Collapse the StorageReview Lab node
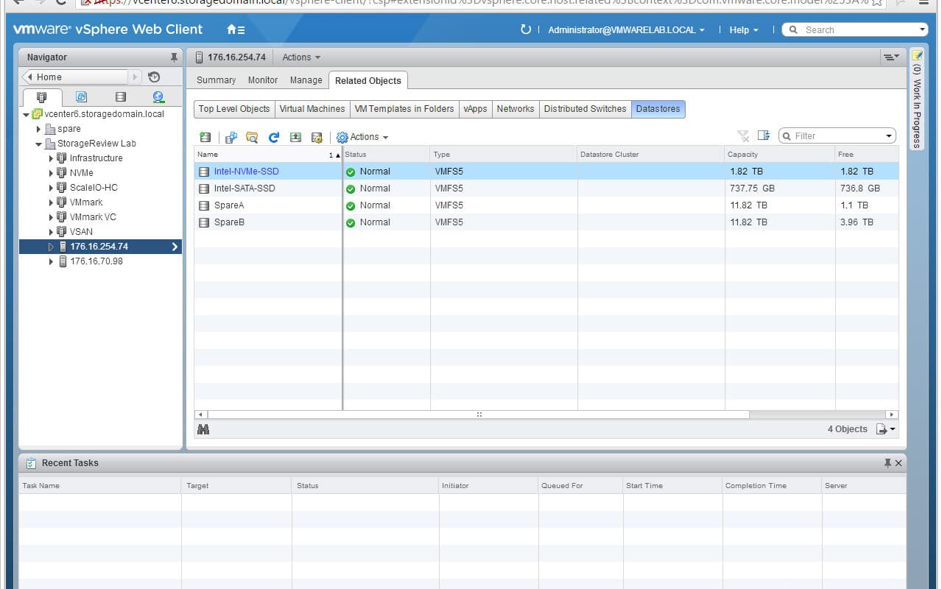 point(39,144)
